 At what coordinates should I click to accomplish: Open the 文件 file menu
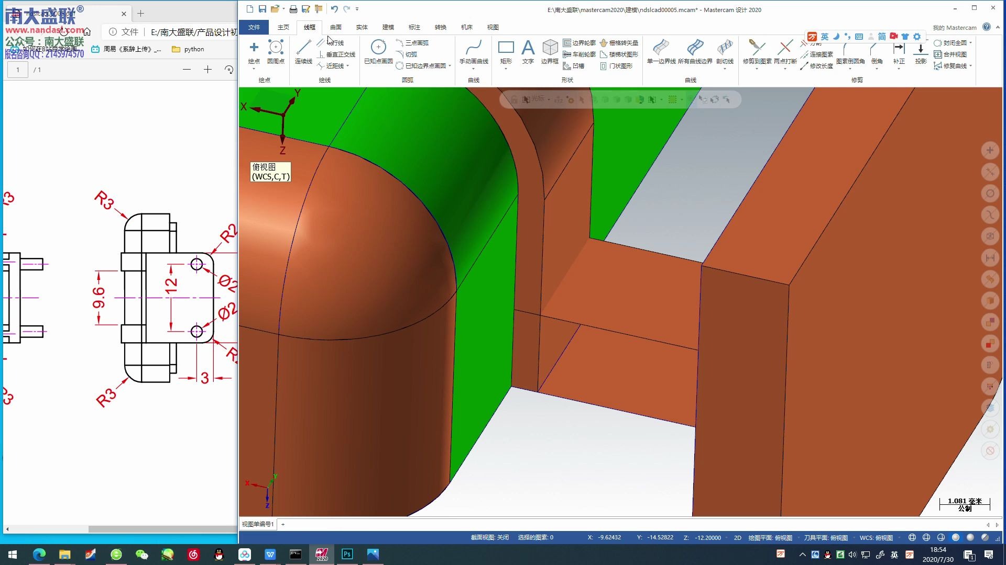click(254, 27)
